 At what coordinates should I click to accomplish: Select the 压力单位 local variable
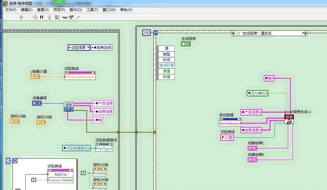coord(257,93)
